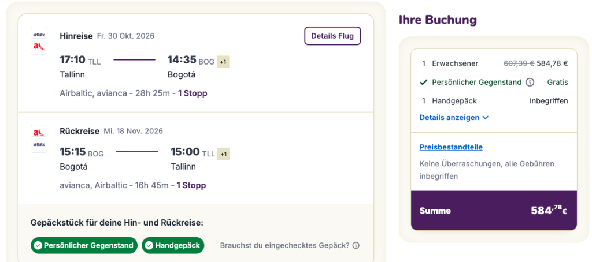The width and height of the screenshot is (592, 262).
Task: Click green checkmark beside Persönlicher Gegenstand in summary
Action: pos(424,83)
